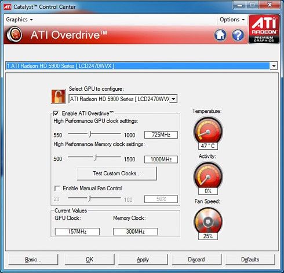Open the Options dropdown menu
Image resolution: width=284 pixels, height=273 pixels.
click(232, 20)
